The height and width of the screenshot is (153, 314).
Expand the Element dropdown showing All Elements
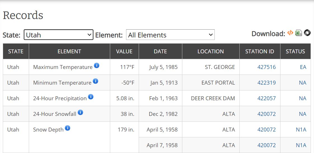tap(170, 35)
